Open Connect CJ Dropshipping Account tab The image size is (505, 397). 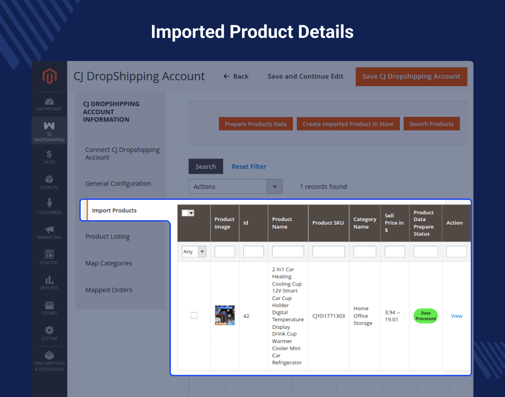pyautogui.click(x=122, y=154)
